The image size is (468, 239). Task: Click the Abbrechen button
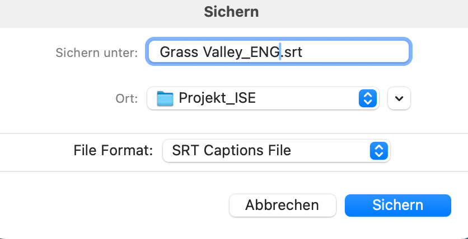282,205
